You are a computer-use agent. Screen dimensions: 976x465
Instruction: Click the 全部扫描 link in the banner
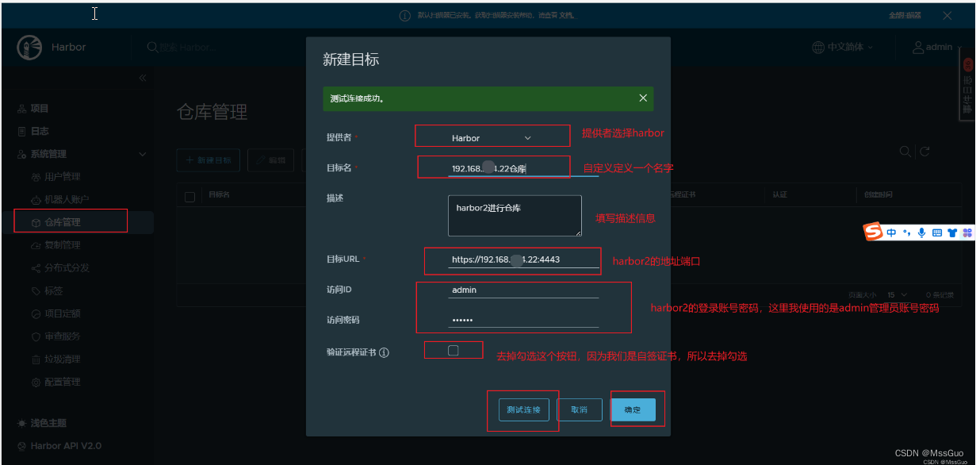(905, 16)
